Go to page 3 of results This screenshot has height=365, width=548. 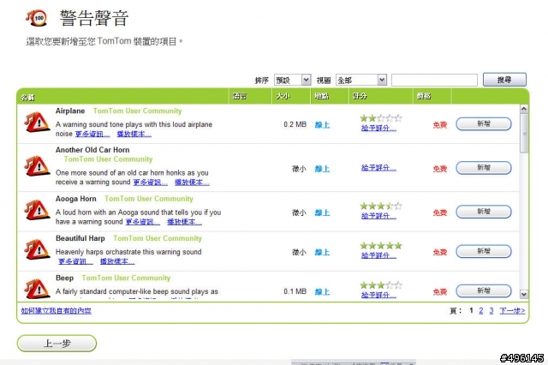[x=491, y=310]
